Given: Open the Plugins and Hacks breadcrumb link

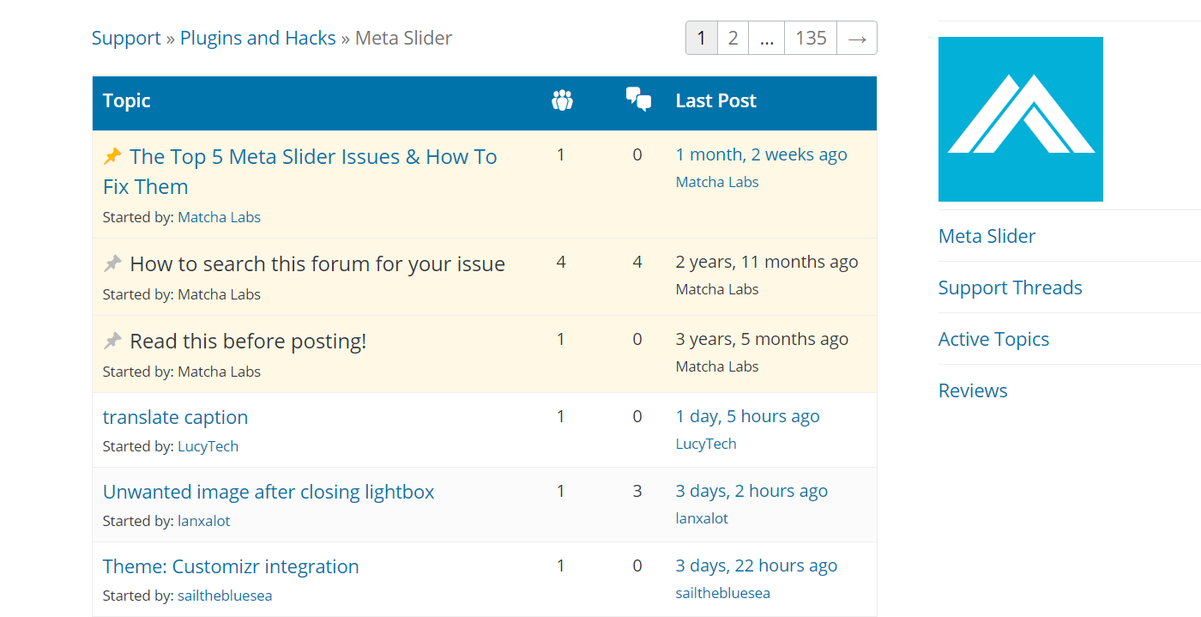Looking at the screenshot, I should click(x=258, y=38).
